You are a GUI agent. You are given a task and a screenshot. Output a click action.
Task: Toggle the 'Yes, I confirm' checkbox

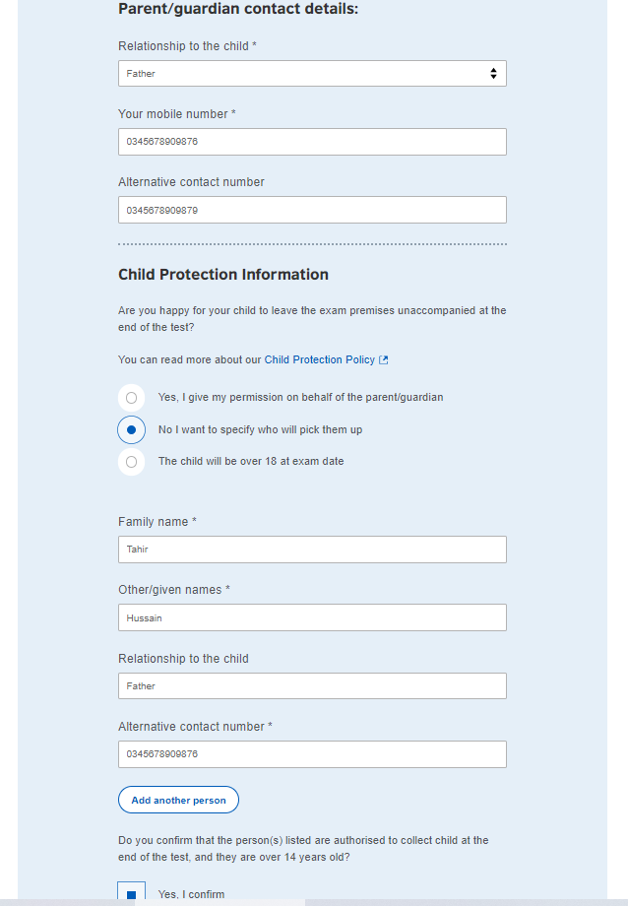pos(131,894)
